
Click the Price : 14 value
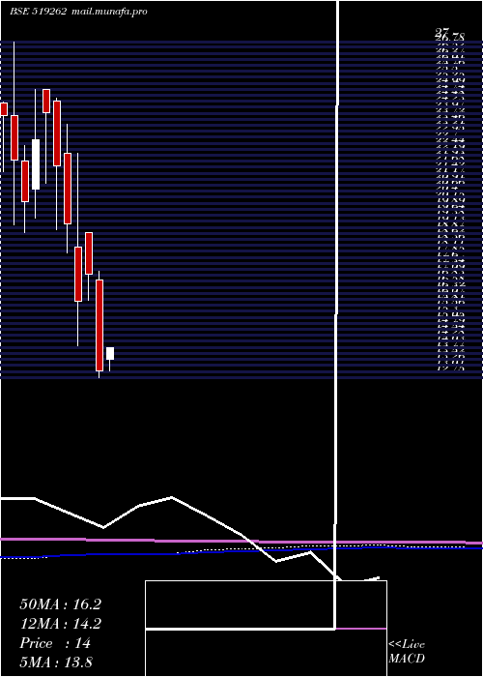[x=55, y=643]
